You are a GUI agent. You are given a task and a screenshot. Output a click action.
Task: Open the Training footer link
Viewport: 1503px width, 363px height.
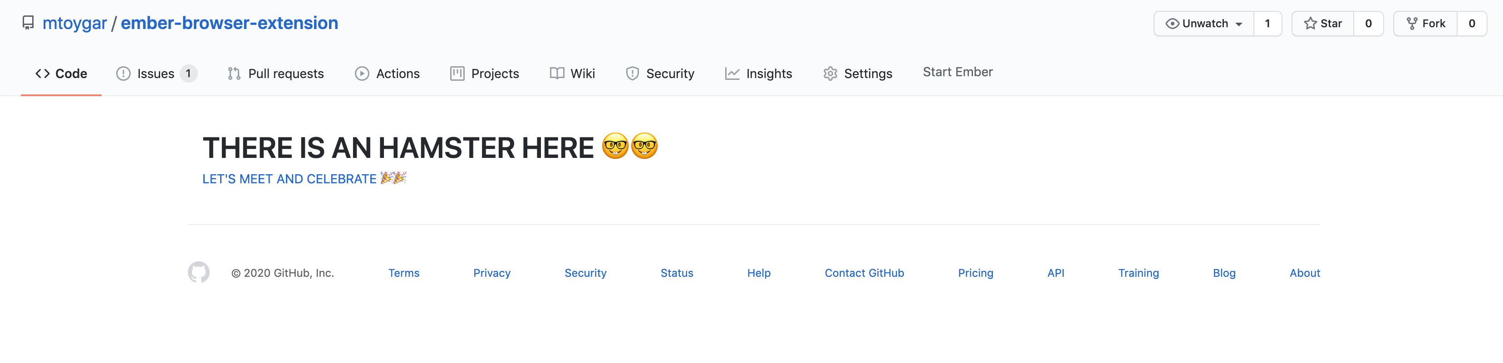coord(1138,273)
